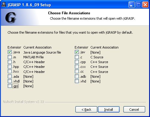Tick the .cpp extension checkbox

(x=77, y=62)
